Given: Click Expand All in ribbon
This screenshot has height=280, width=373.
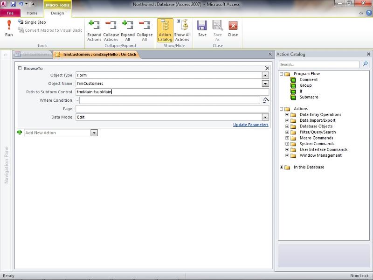Looking at the screenshot, I should [x=128, y=31].
